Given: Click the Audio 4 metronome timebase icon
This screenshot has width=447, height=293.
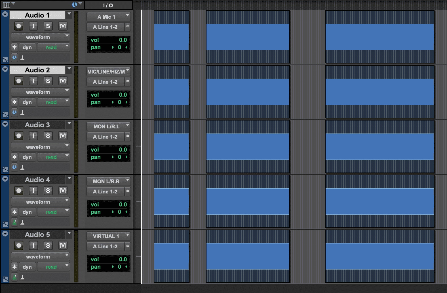Looking at the screenshot, I should coord(14,222).
